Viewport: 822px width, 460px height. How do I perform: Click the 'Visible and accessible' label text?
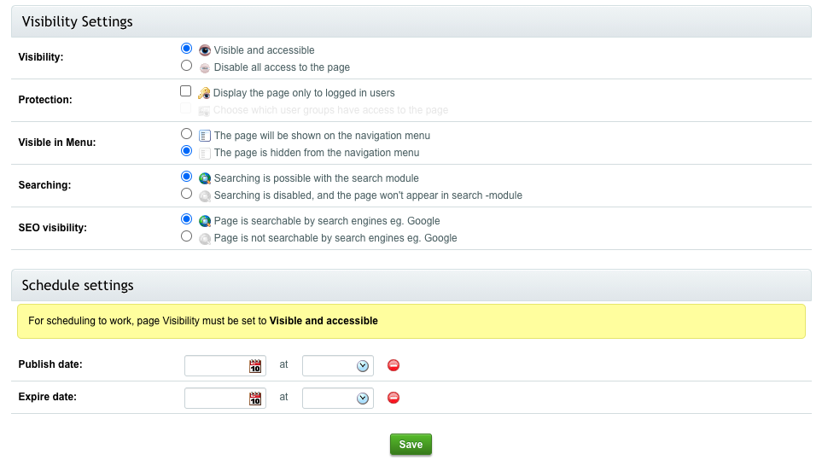click(265, 50)
